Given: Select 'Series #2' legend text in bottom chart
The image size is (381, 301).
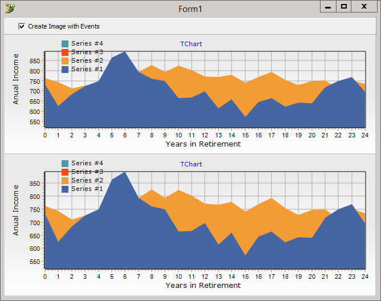Looking at the screenshot, I should [87, 180].
